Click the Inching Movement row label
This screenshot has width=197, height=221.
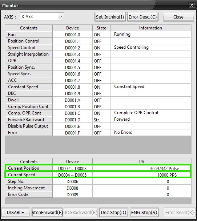click(29, 188)
